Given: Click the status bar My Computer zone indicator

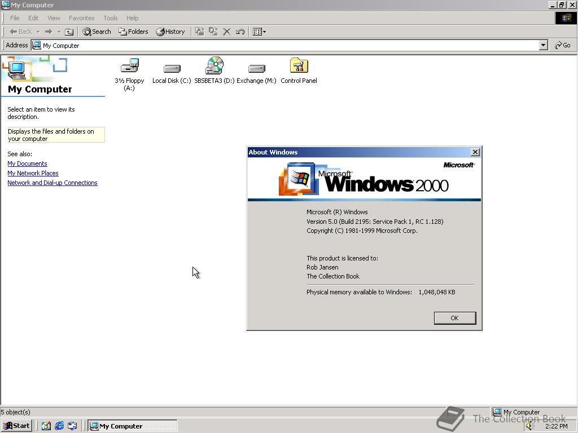Looking at the screenshot, I should click(x=516, y=412).
